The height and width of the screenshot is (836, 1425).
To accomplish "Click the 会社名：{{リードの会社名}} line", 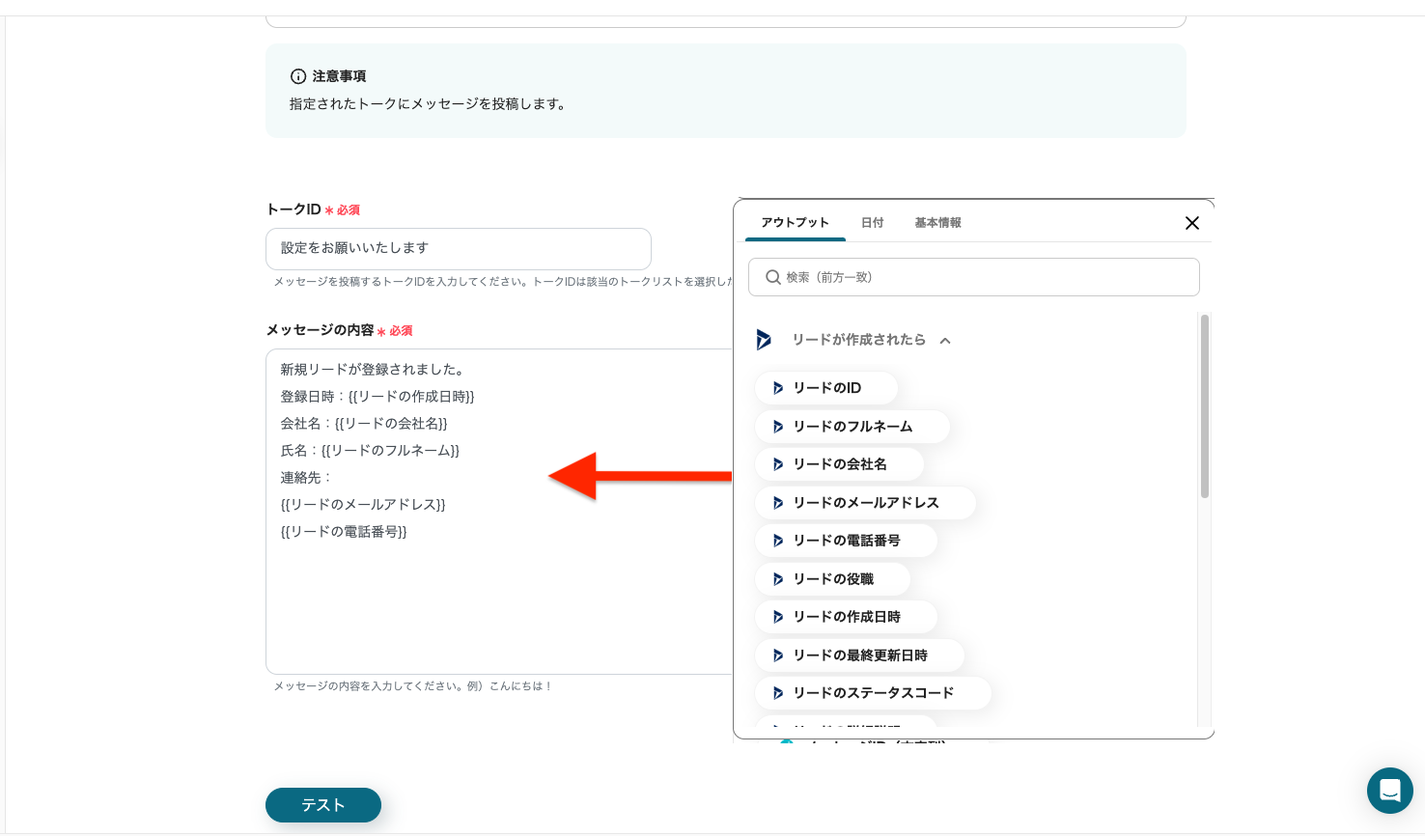I will point(364,424).
